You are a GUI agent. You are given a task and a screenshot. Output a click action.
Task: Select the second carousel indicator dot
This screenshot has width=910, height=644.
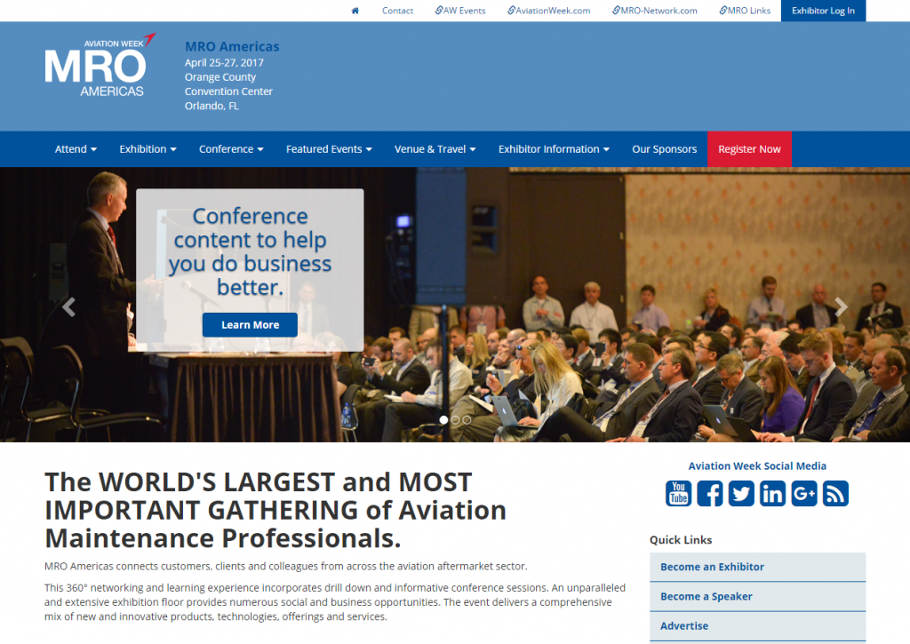click(x=455, y=419)
